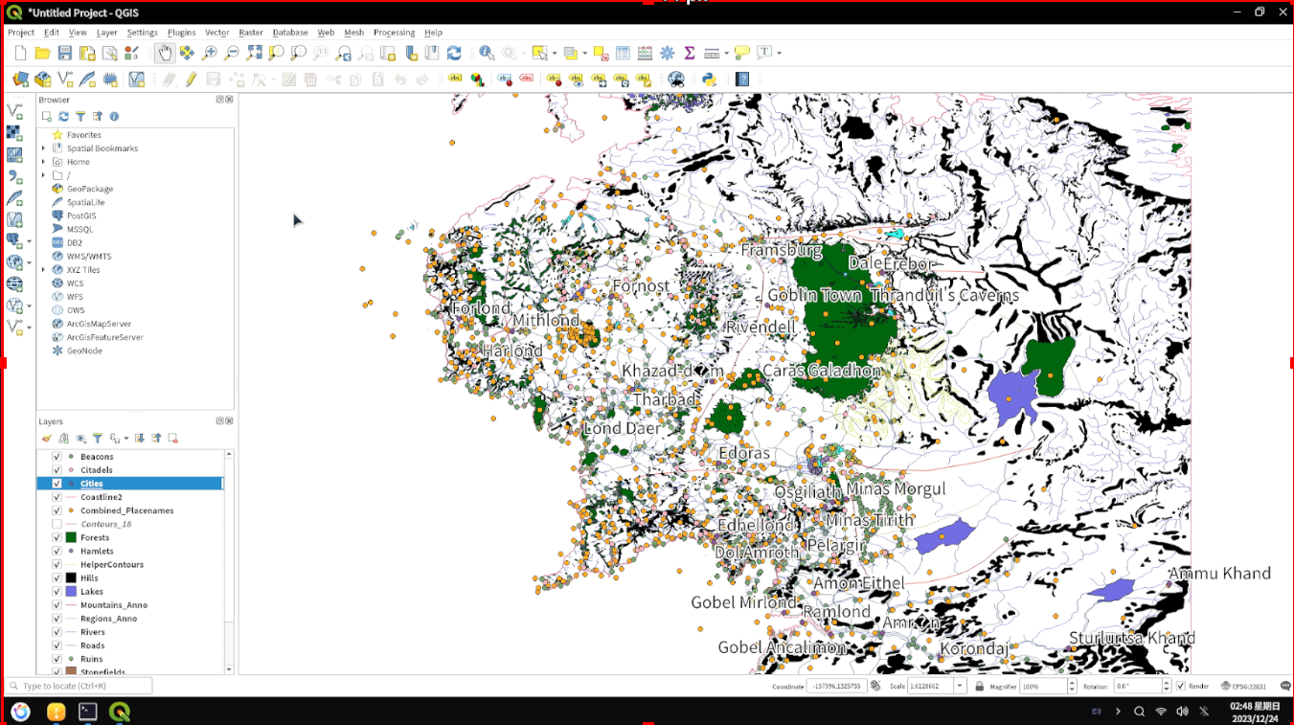1294x725 pixels.
Task: Open the Raster menu
Action: pos(251,33)
